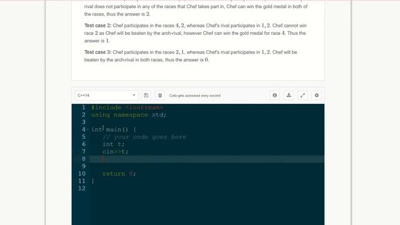Image resolution: width=400 pixels, height=225 pixels.
Task: Click the 'cin>>t;' line
Action: pos(115,151)
